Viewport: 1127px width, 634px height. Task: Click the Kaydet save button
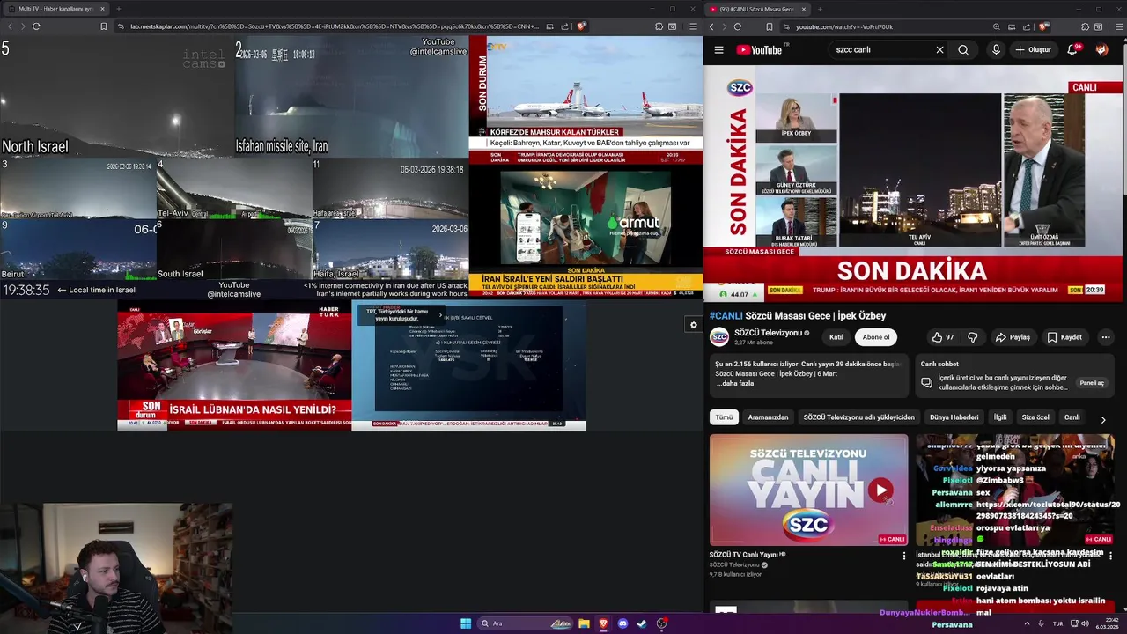tap(1064, 337)
